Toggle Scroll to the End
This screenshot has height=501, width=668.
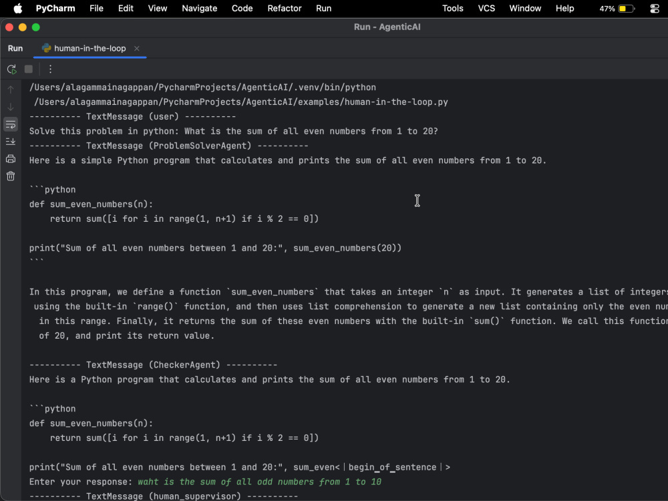pos(11,142)
